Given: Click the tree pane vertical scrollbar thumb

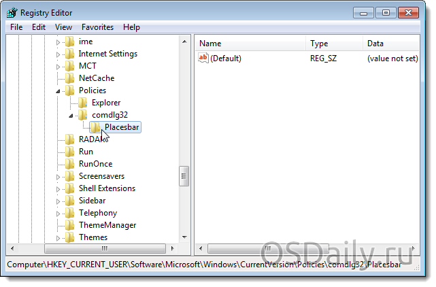Looking at the screenshot, I should click(x=184, y=176).
